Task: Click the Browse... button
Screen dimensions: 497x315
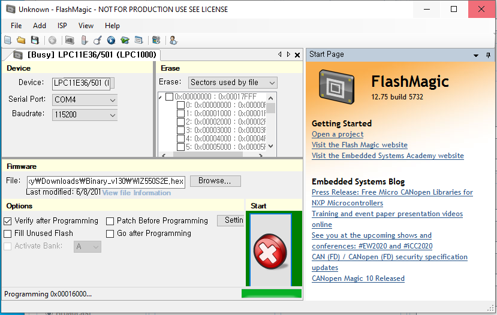Action: [215, 181]
